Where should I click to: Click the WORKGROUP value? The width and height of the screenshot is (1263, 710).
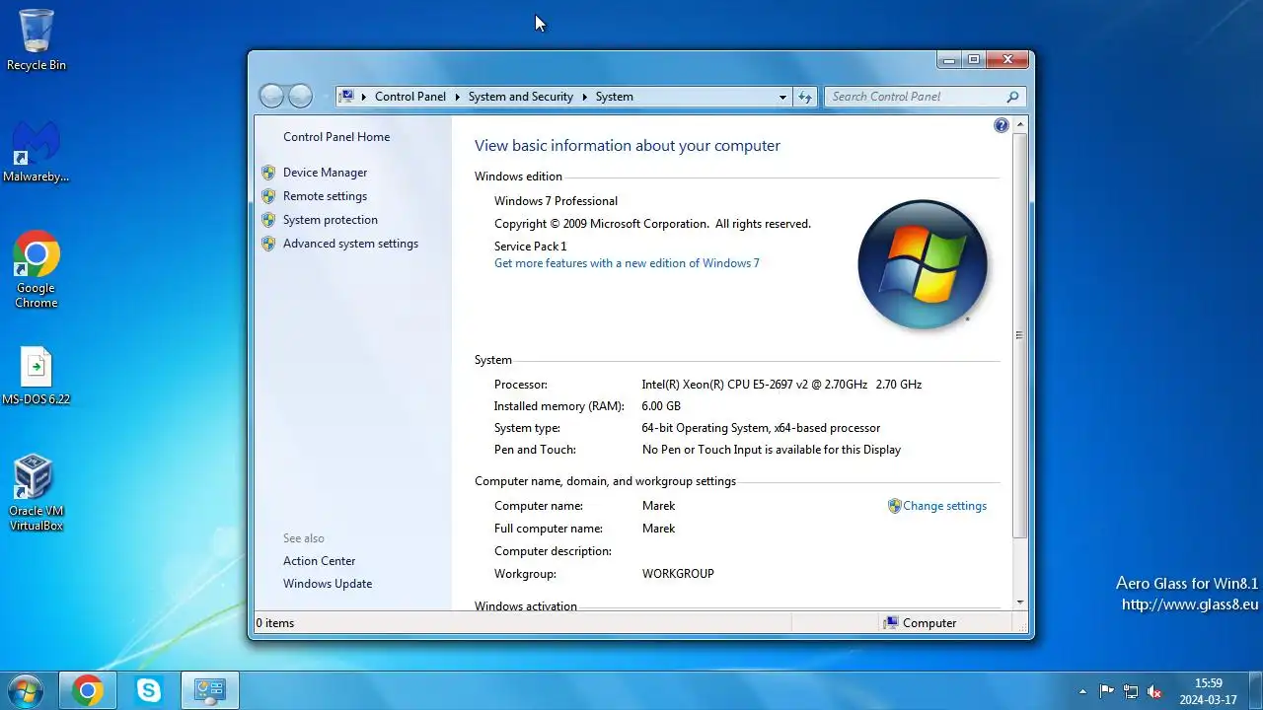point(678,574)
